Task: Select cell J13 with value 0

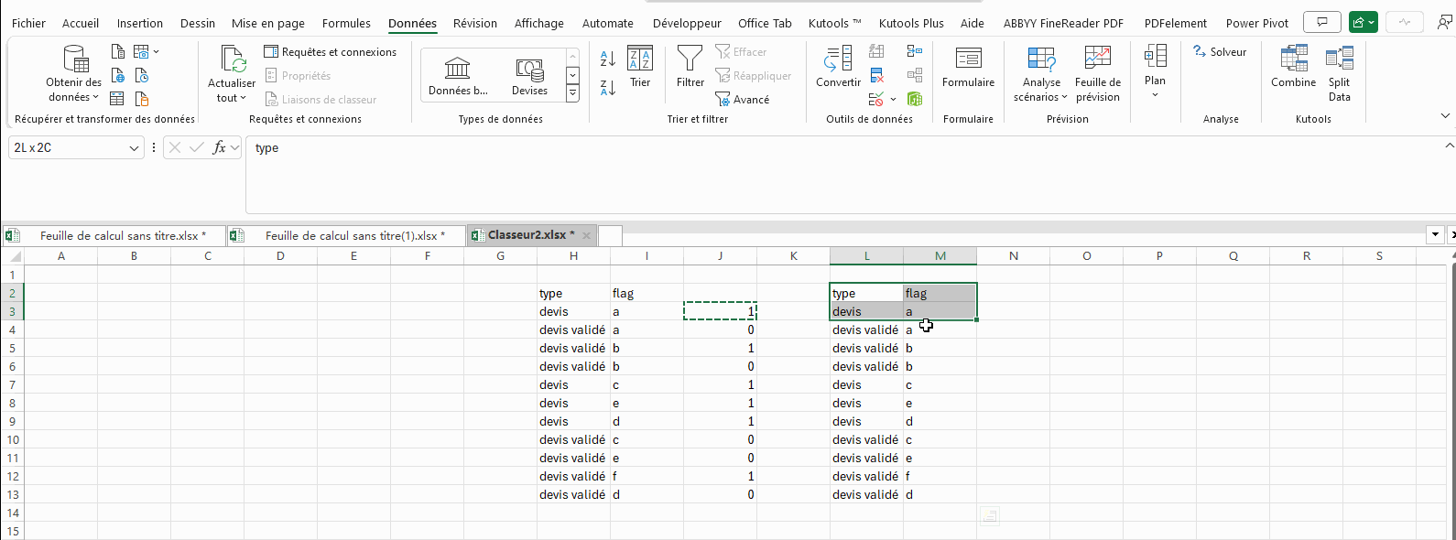Action: (721, 494)
